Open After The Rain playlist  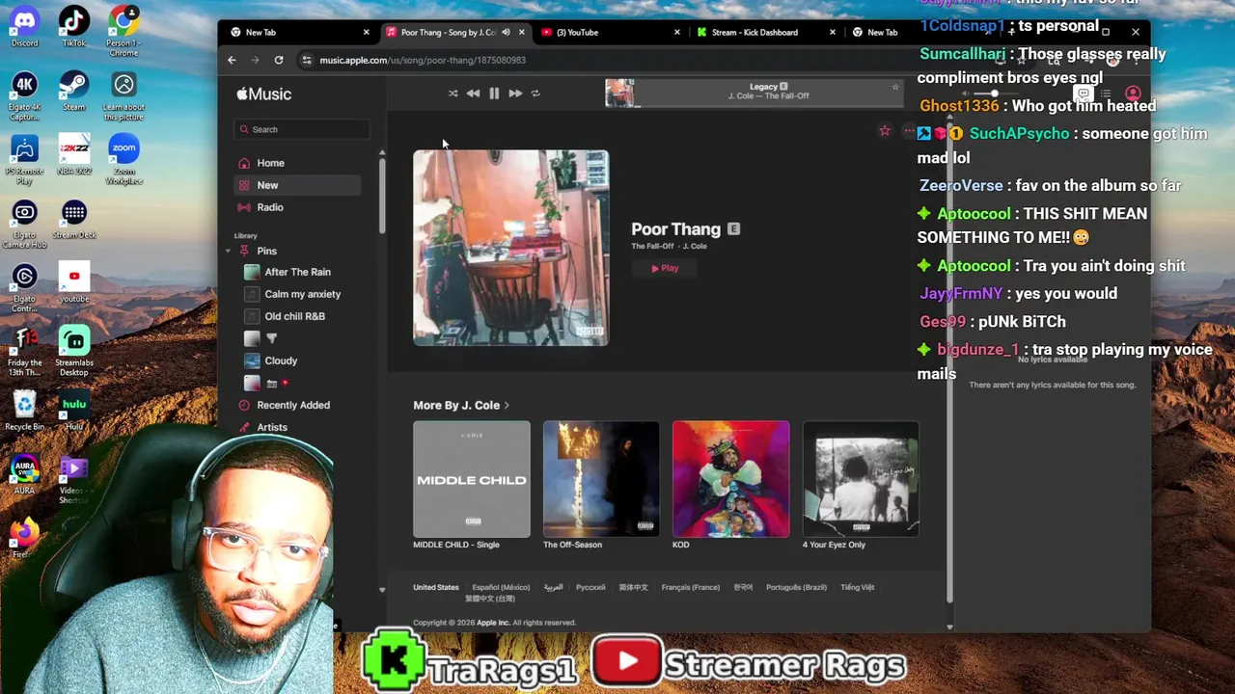(x=297, y=272)
